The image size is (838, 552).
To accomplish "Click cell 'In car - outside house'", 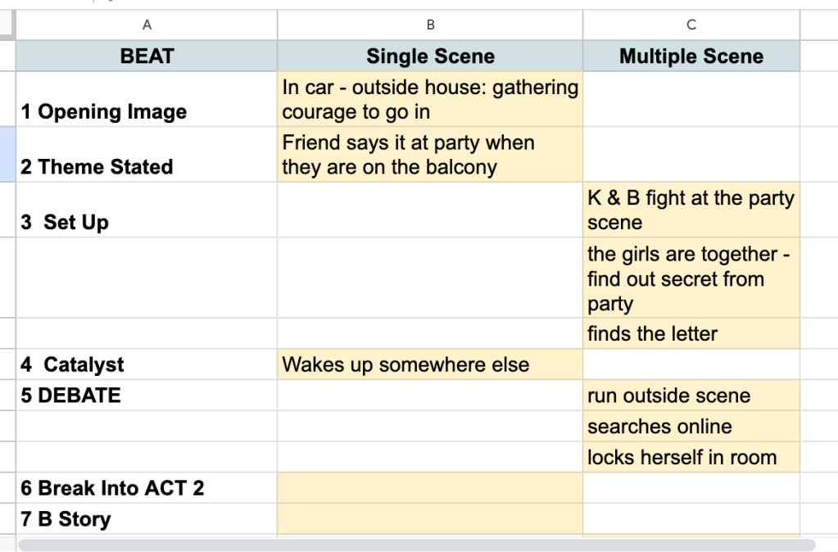I will coord(430,100).
